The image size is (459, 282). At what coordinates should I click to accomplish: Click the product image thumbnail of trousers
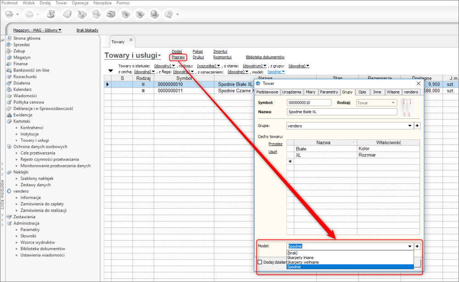click(x=408, y=106)
